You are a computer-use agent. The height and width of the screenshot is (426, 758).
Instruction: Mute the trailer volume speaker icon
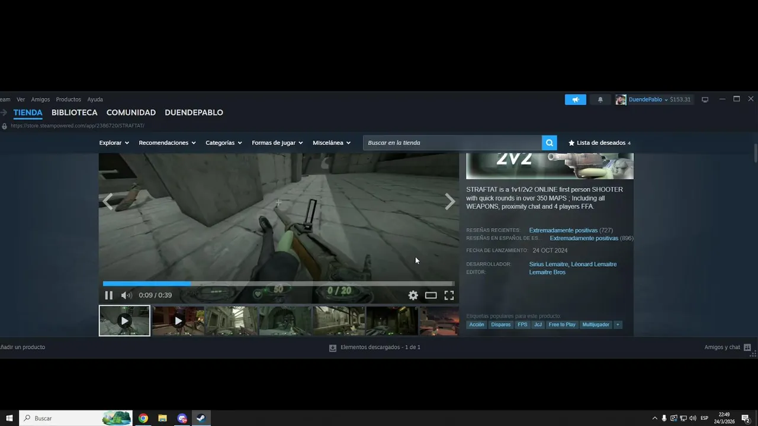126,295
